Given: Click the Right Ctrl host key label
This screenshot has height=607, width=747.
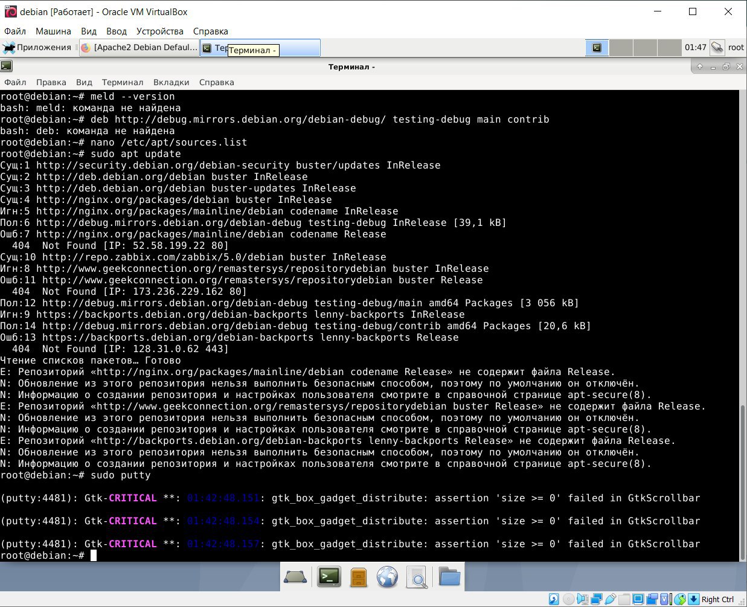Looking at the screenshot, I should [x=717, y=599].
